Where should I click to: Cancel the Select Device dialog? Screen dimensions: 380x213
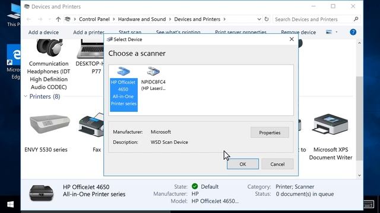pos(277,164)
